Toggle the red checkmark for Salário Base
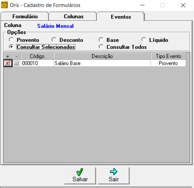 8,63
